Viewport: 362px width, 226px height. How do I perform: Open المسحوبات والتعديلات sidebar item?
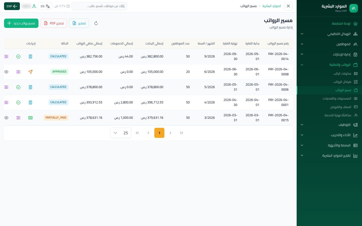click(x=329, y=98)
